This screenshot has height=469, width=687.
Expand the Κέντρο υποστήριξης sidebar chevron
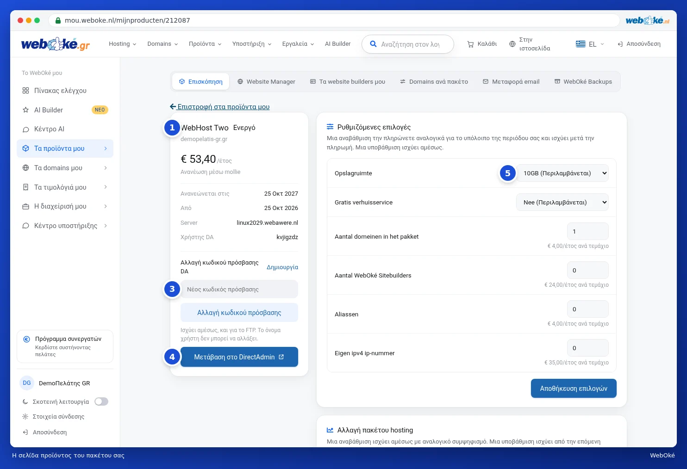point(106,226)
